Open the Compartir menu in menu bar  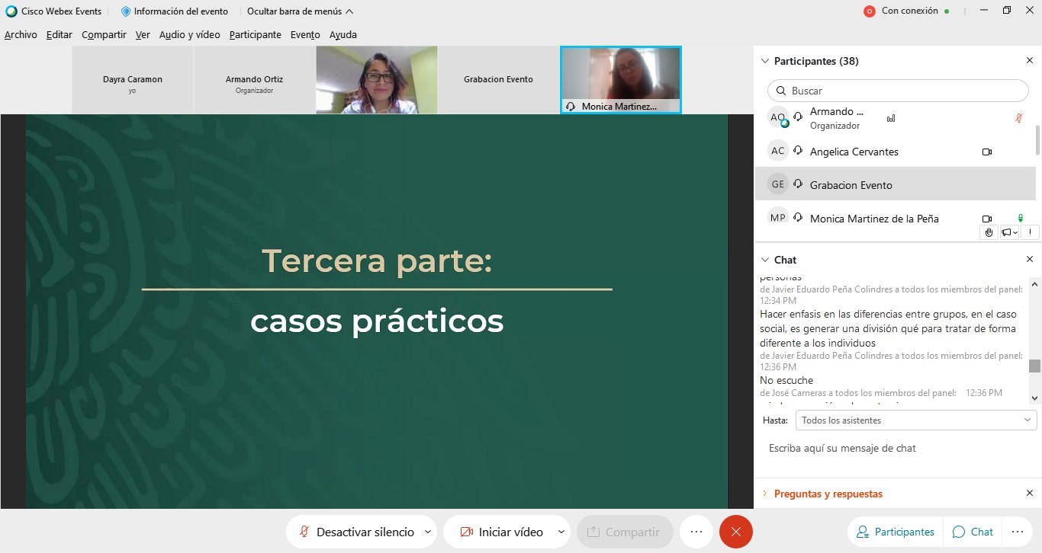click(104, 34)
